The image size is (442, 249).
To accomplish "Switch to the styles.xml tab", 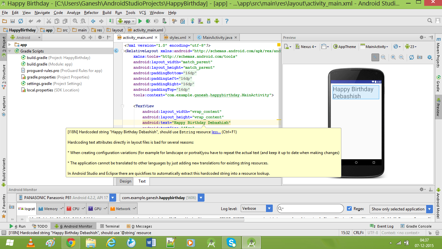I will pos(177,38).
